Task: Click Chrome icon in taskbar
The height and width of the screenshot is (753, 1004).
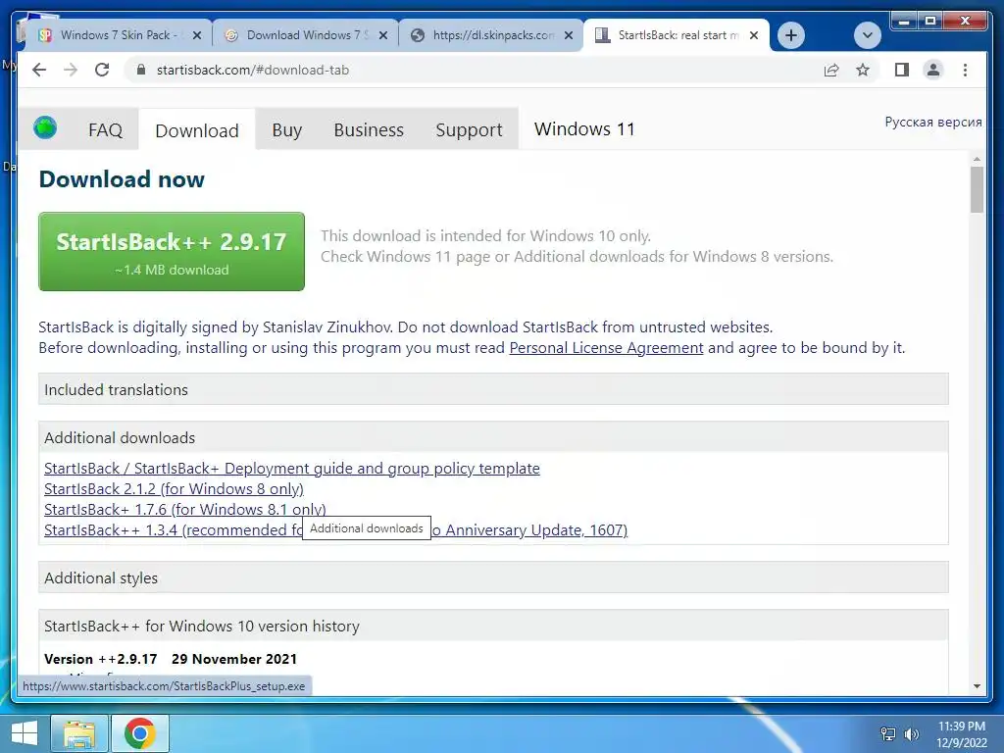Action: [x=140, y=733]
